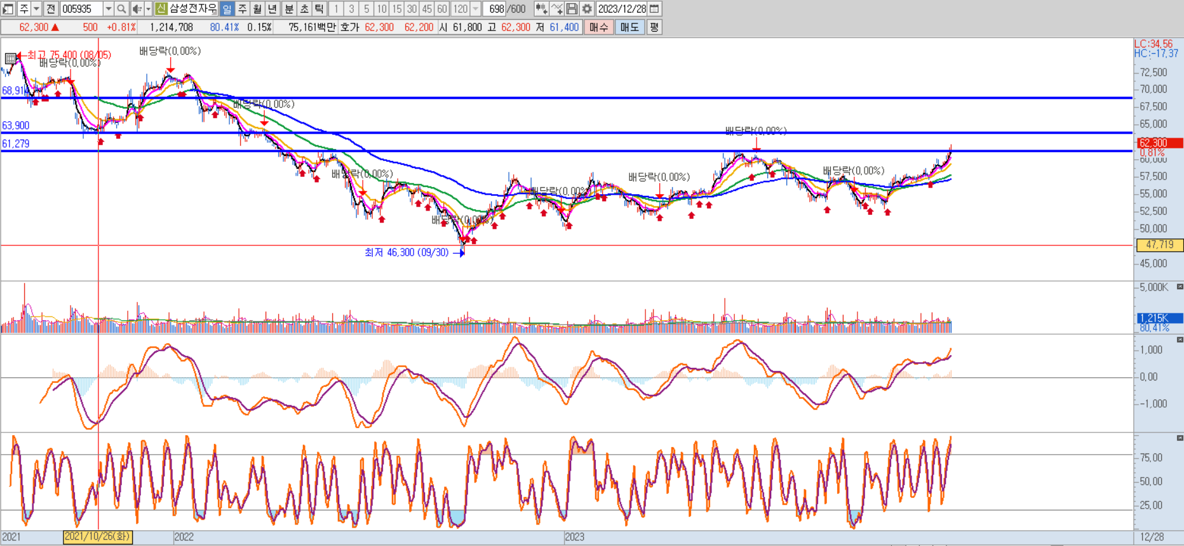Switch to the 분 minute chart period
The image size is (1184, 546).
pos(289,9)
